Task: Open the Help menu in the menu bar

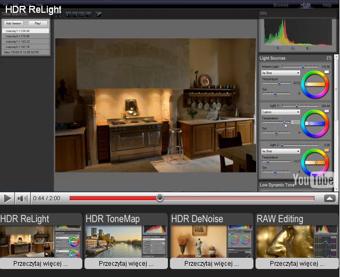Action: [39, 4]
